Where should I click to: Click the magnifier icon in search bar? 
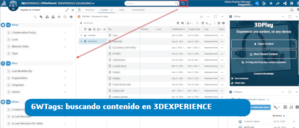pyautogui.click(x=177, y=4)
